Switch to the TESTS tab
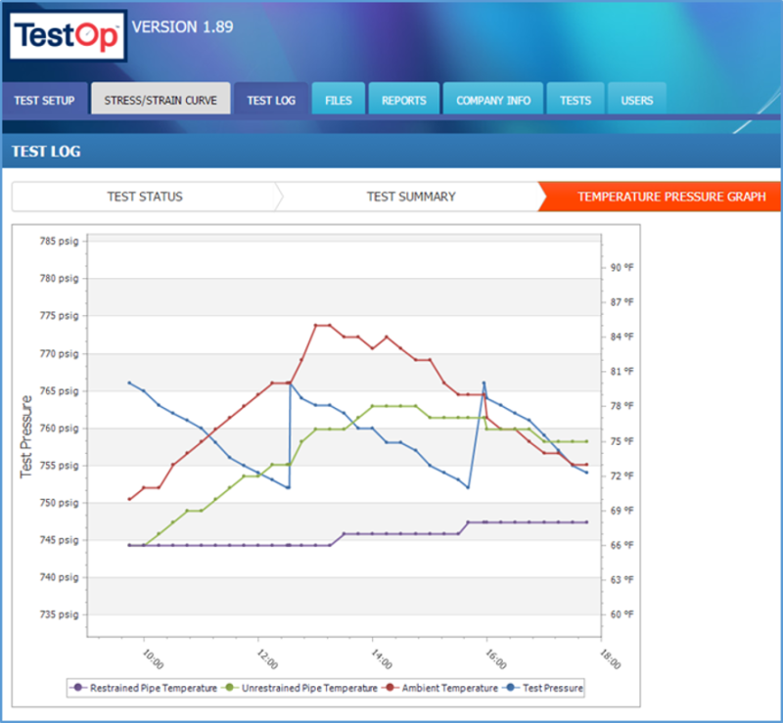783x723 pixels. pyautogui.click(x=576, y=99)
